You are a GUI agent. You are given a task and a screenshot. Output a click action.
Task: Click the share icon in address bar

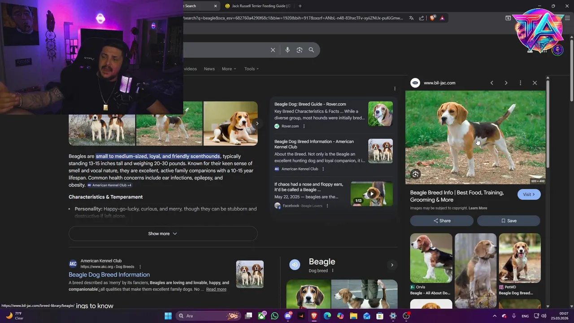click(422, 18)
